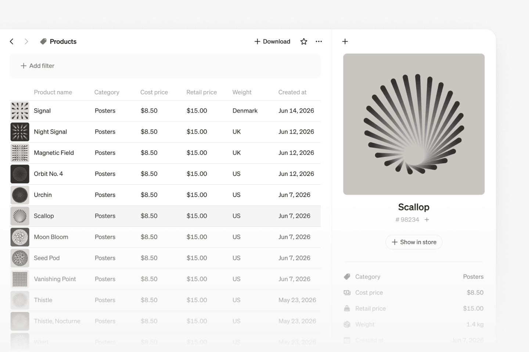Click the Denmark cell in Signal row
Image resolution: width=529 pixels, height=352 pixels.
245,111
